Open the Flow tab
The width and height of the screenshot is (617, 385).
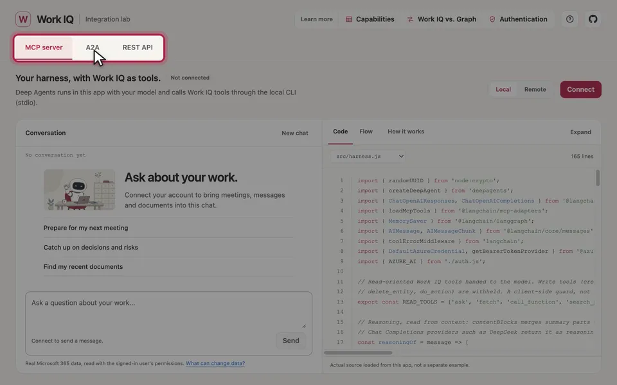click(x=366, y=132)
